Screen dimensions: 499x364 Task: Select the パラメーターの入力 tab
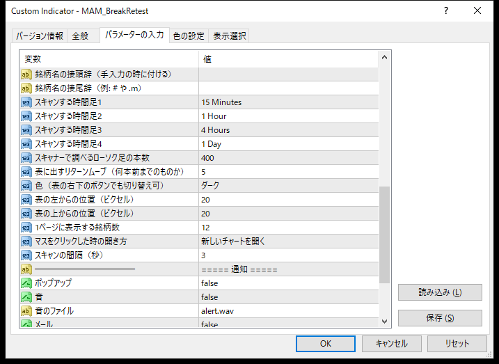click(134, 35)
